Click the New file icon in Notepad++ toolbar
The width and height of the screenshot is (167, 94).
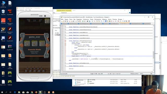point(62,21)
